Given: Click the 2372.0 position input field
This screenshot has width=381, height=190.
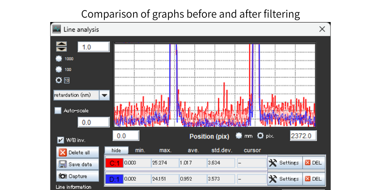Looking at the screenshot, I should click(303, 136).
